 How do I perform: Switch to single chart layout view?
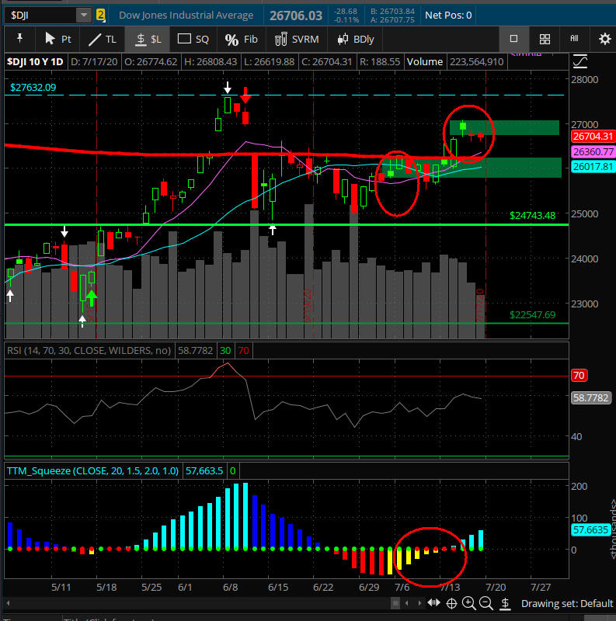(513, 39)
